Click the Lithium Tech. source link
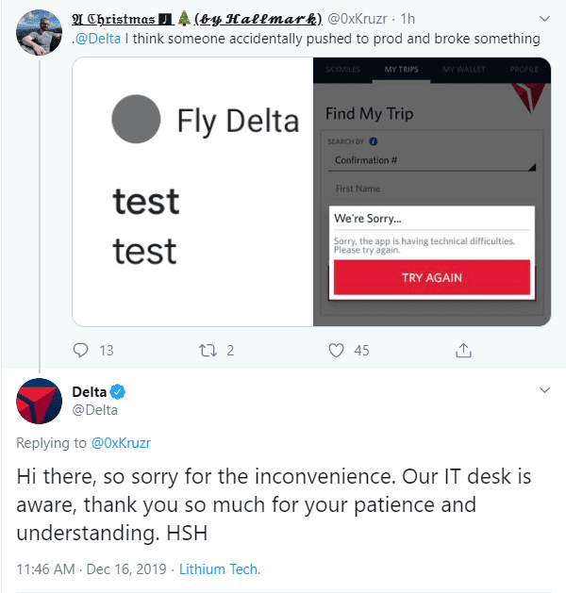This screenshot has width=566, height=593. (220, 569)
